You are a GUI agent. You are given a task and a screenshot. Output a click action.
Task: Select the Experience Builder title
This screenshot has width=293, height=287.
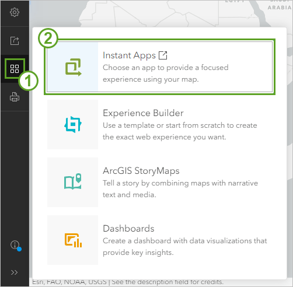(x=143, y=113)
